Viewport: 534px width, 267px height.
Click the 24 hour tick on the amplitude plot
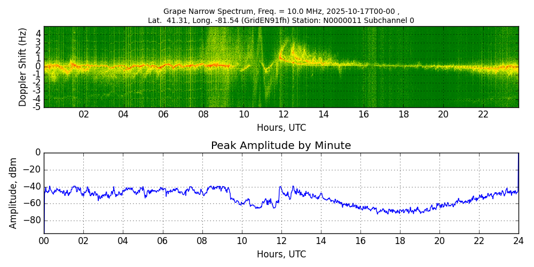518,241
